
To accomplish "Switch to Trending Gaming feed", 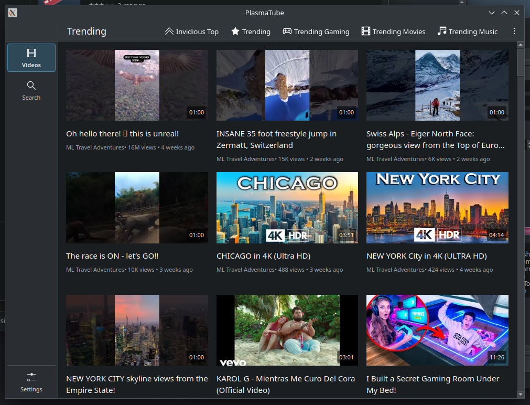I will point(316,31).
